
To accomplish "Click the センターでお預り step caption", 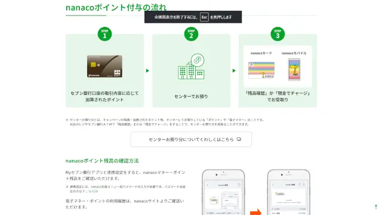I will (191, 97).
